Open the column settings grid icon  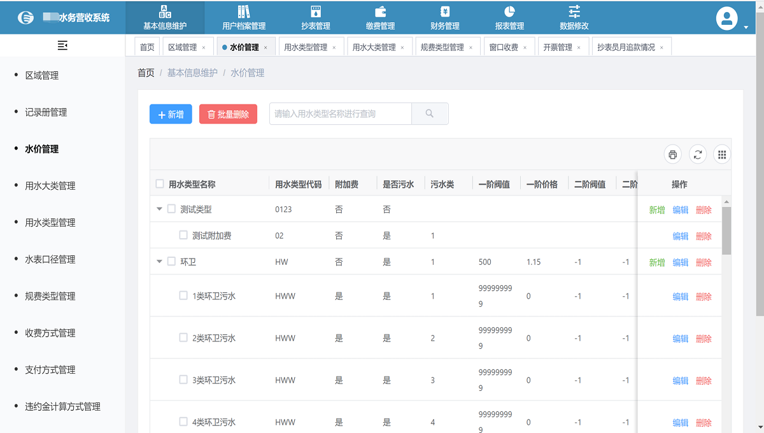tap(721, 154)
